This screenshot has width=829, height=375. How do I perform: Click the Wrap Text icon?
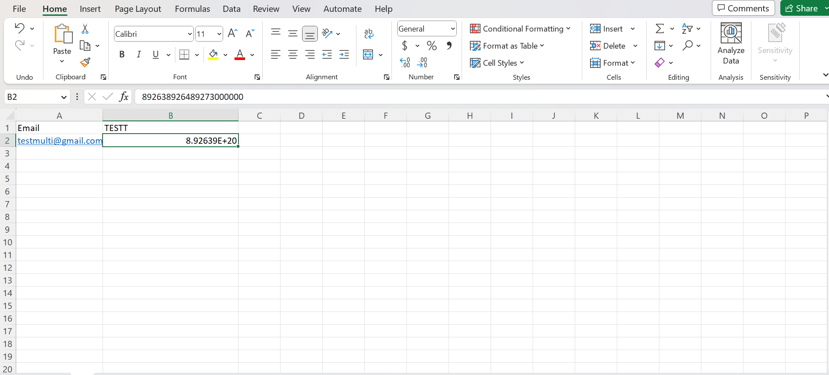[x=369, y=34]
